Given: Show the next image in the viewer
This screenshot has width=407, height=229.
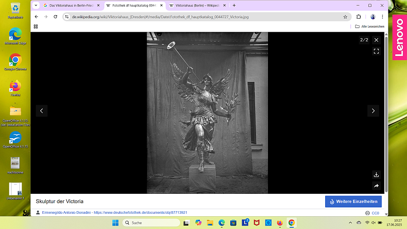Looking at the screenshot, I should (373, 111).
